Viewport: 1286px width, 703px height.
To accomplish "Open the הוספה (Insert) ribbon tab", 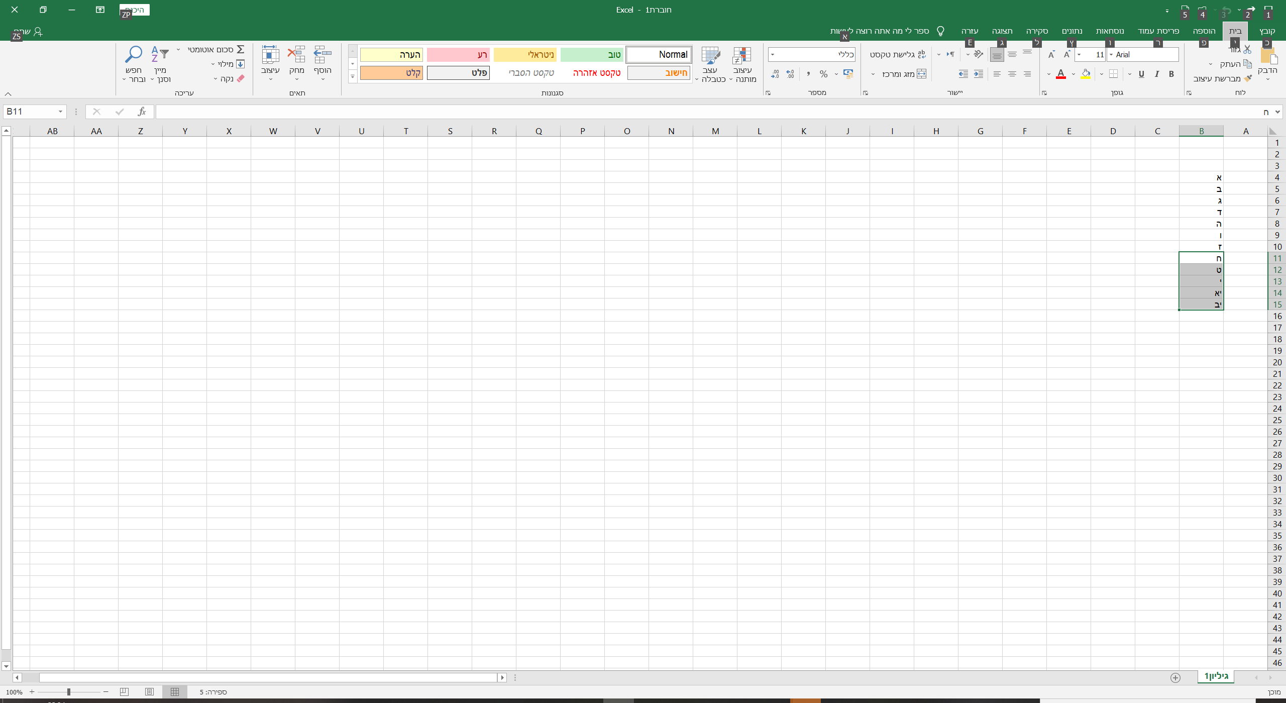I will 1204,31.
